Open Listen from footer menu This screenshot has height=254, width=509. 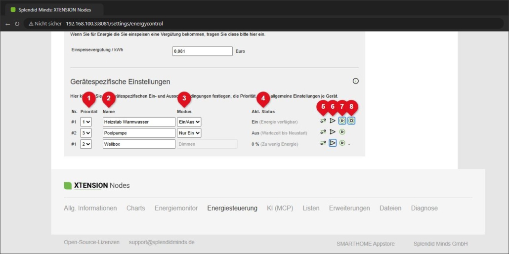coord(311,208)
